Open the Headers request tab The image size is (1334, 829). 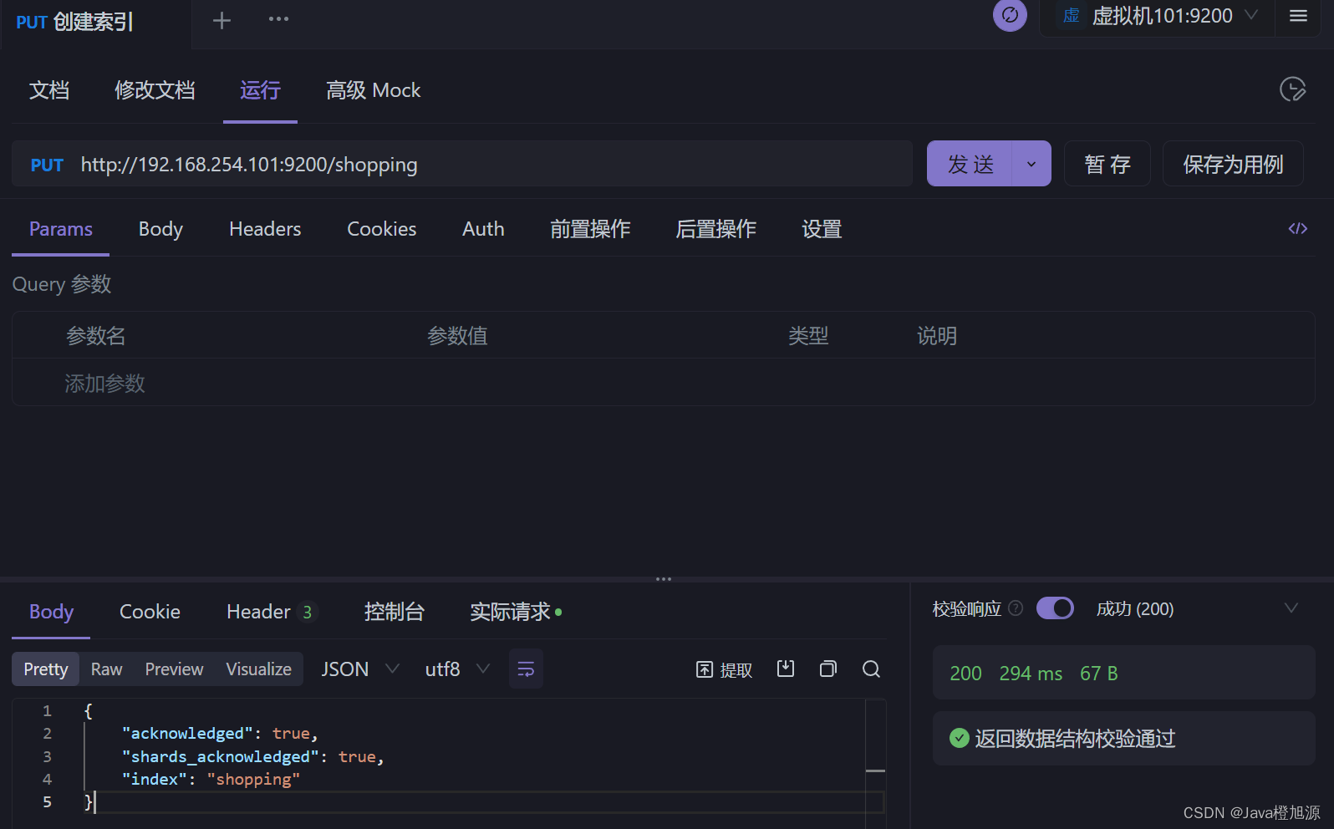(265, 229)
